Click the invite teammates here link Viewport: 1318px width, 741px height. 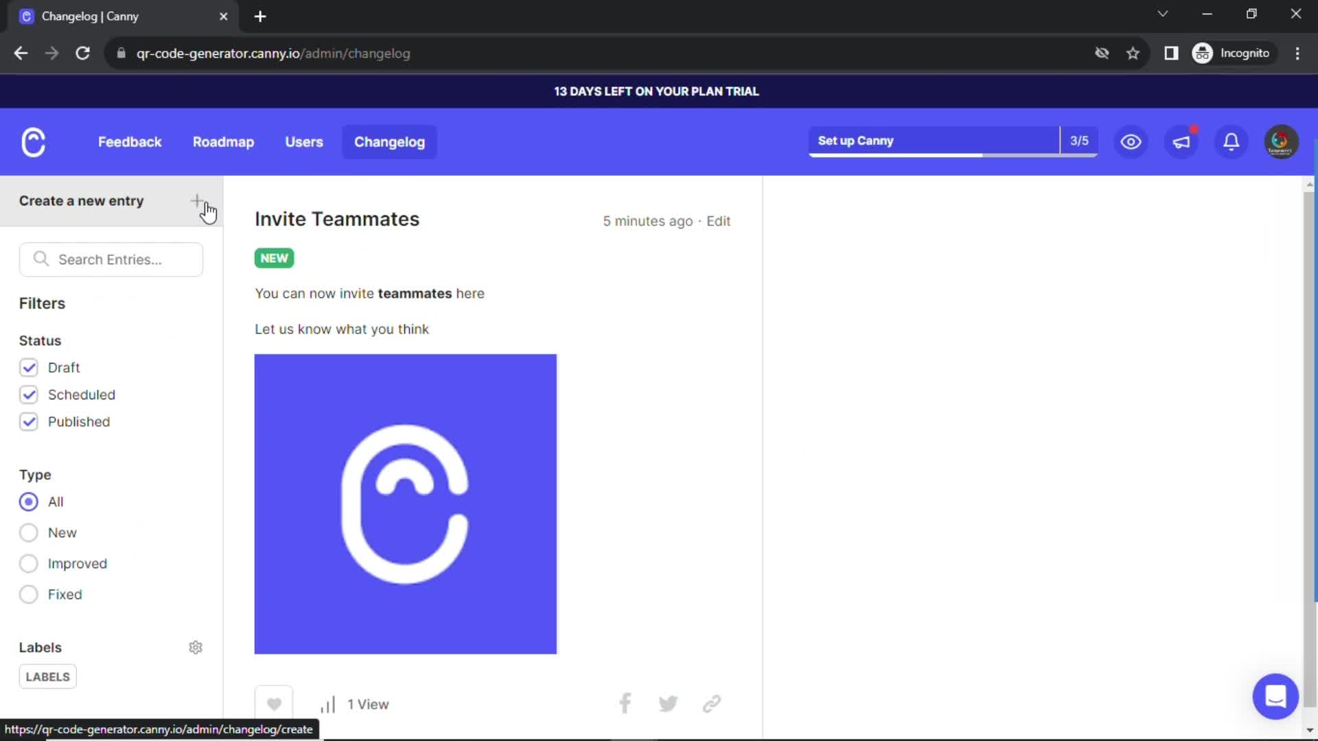click(x=471, y=293)
